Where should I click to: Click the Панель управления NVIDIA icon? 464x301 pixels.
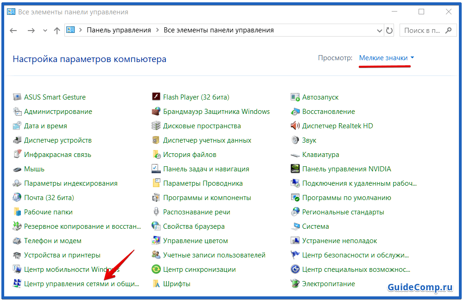295,169
